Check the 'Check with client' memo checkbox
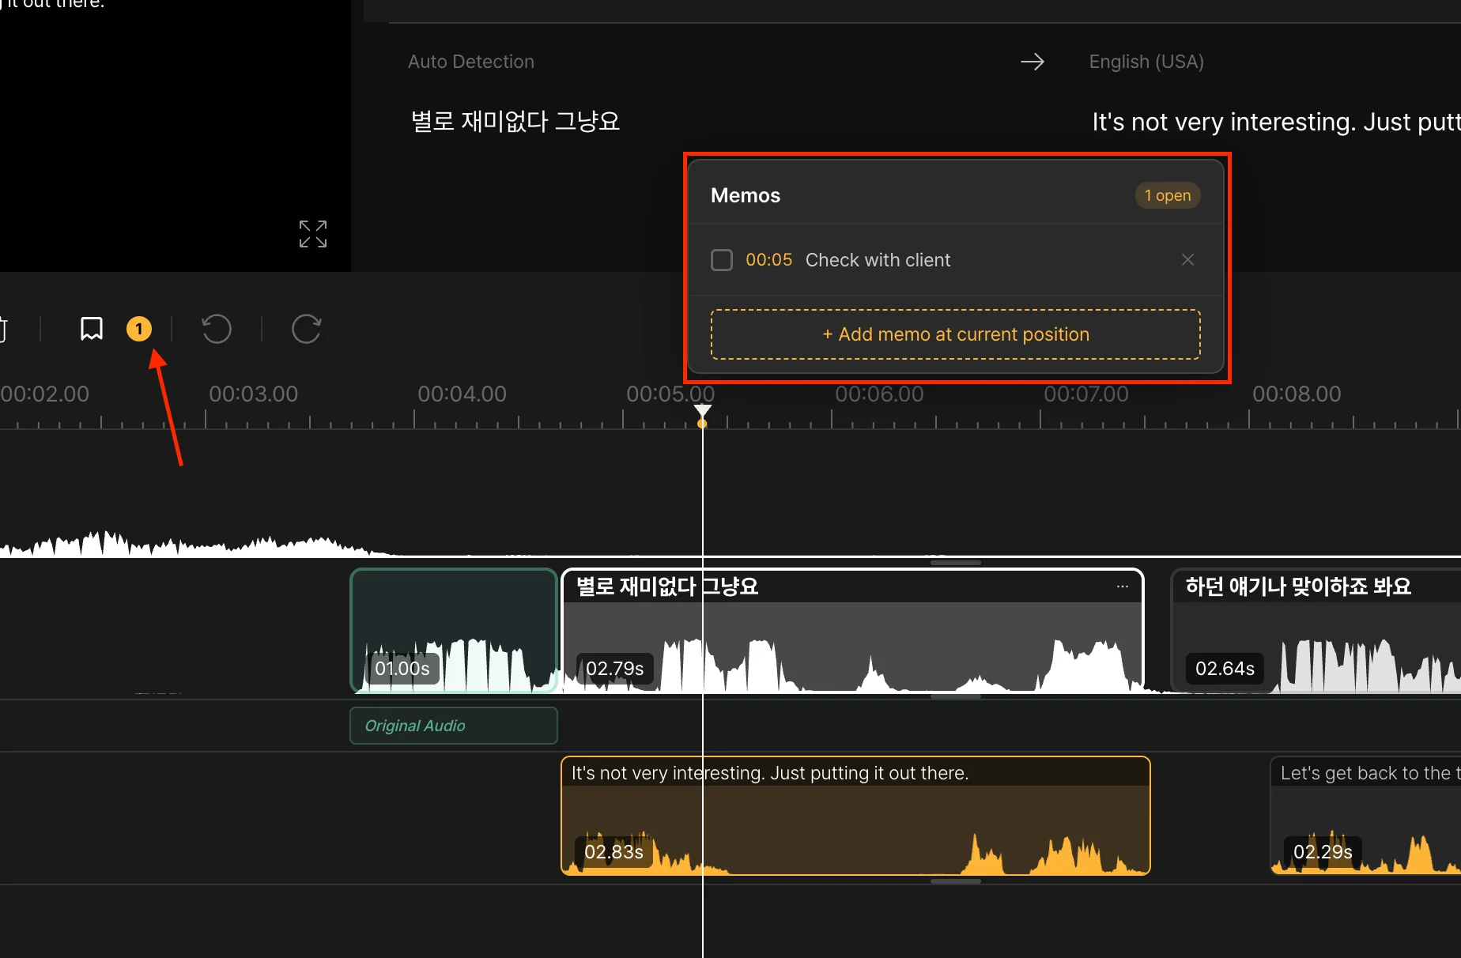This screenshot has width=1461, height=958. [722, 260]
